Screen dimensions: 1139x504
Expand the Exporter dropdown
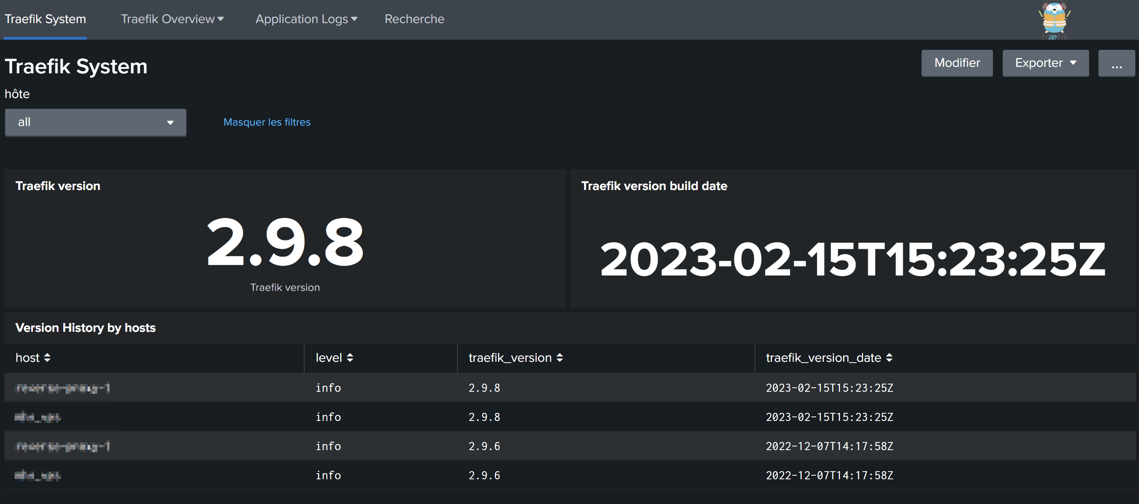click(1045, 63)
